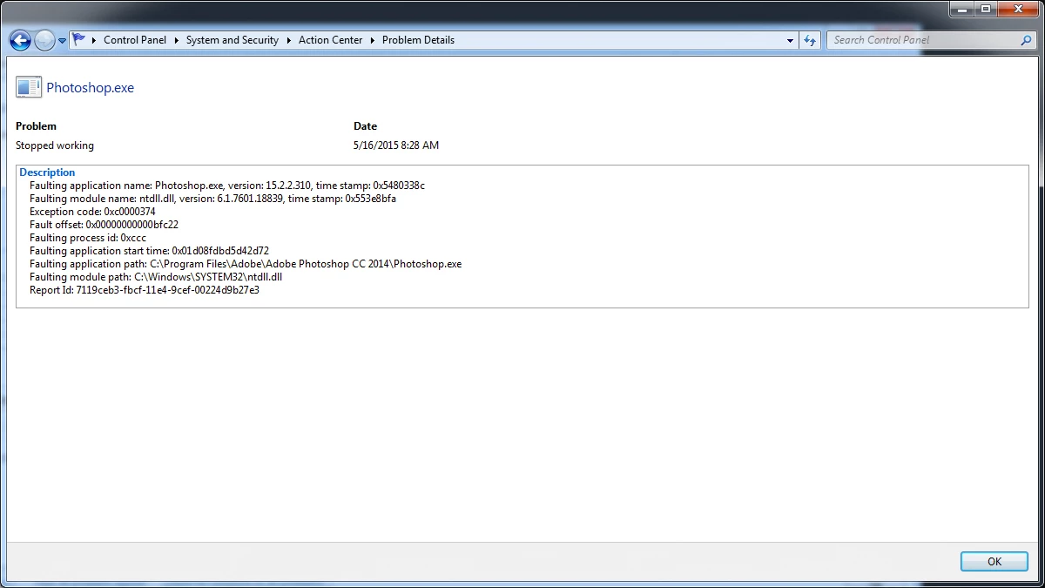Screen dimensions: 1045x588
Task: Click the Photoshop.exe heading text
Action: tap(91, 88)
